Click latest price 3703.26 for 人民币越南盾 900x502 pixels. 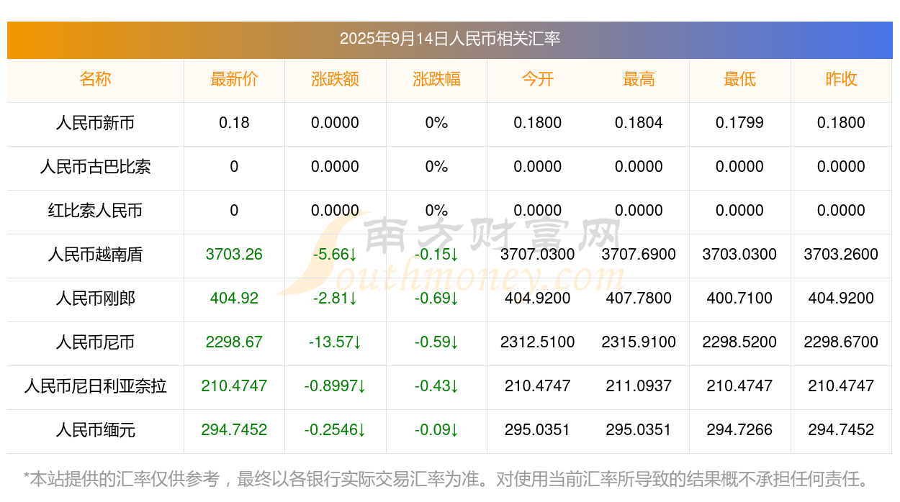pos(234,255)
